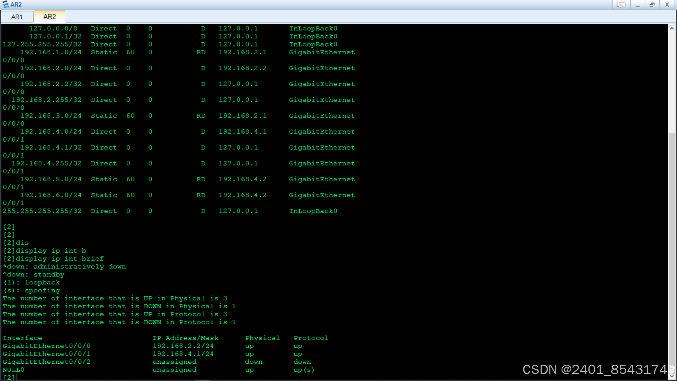Click the 'display ip int brief' command line
Viewport: 677px width, 381px height.
click(x=54, y=259)
